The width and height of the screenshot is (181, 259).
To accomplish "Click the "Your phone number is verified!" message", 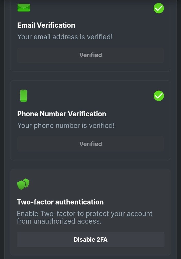I will coord(66,126).
